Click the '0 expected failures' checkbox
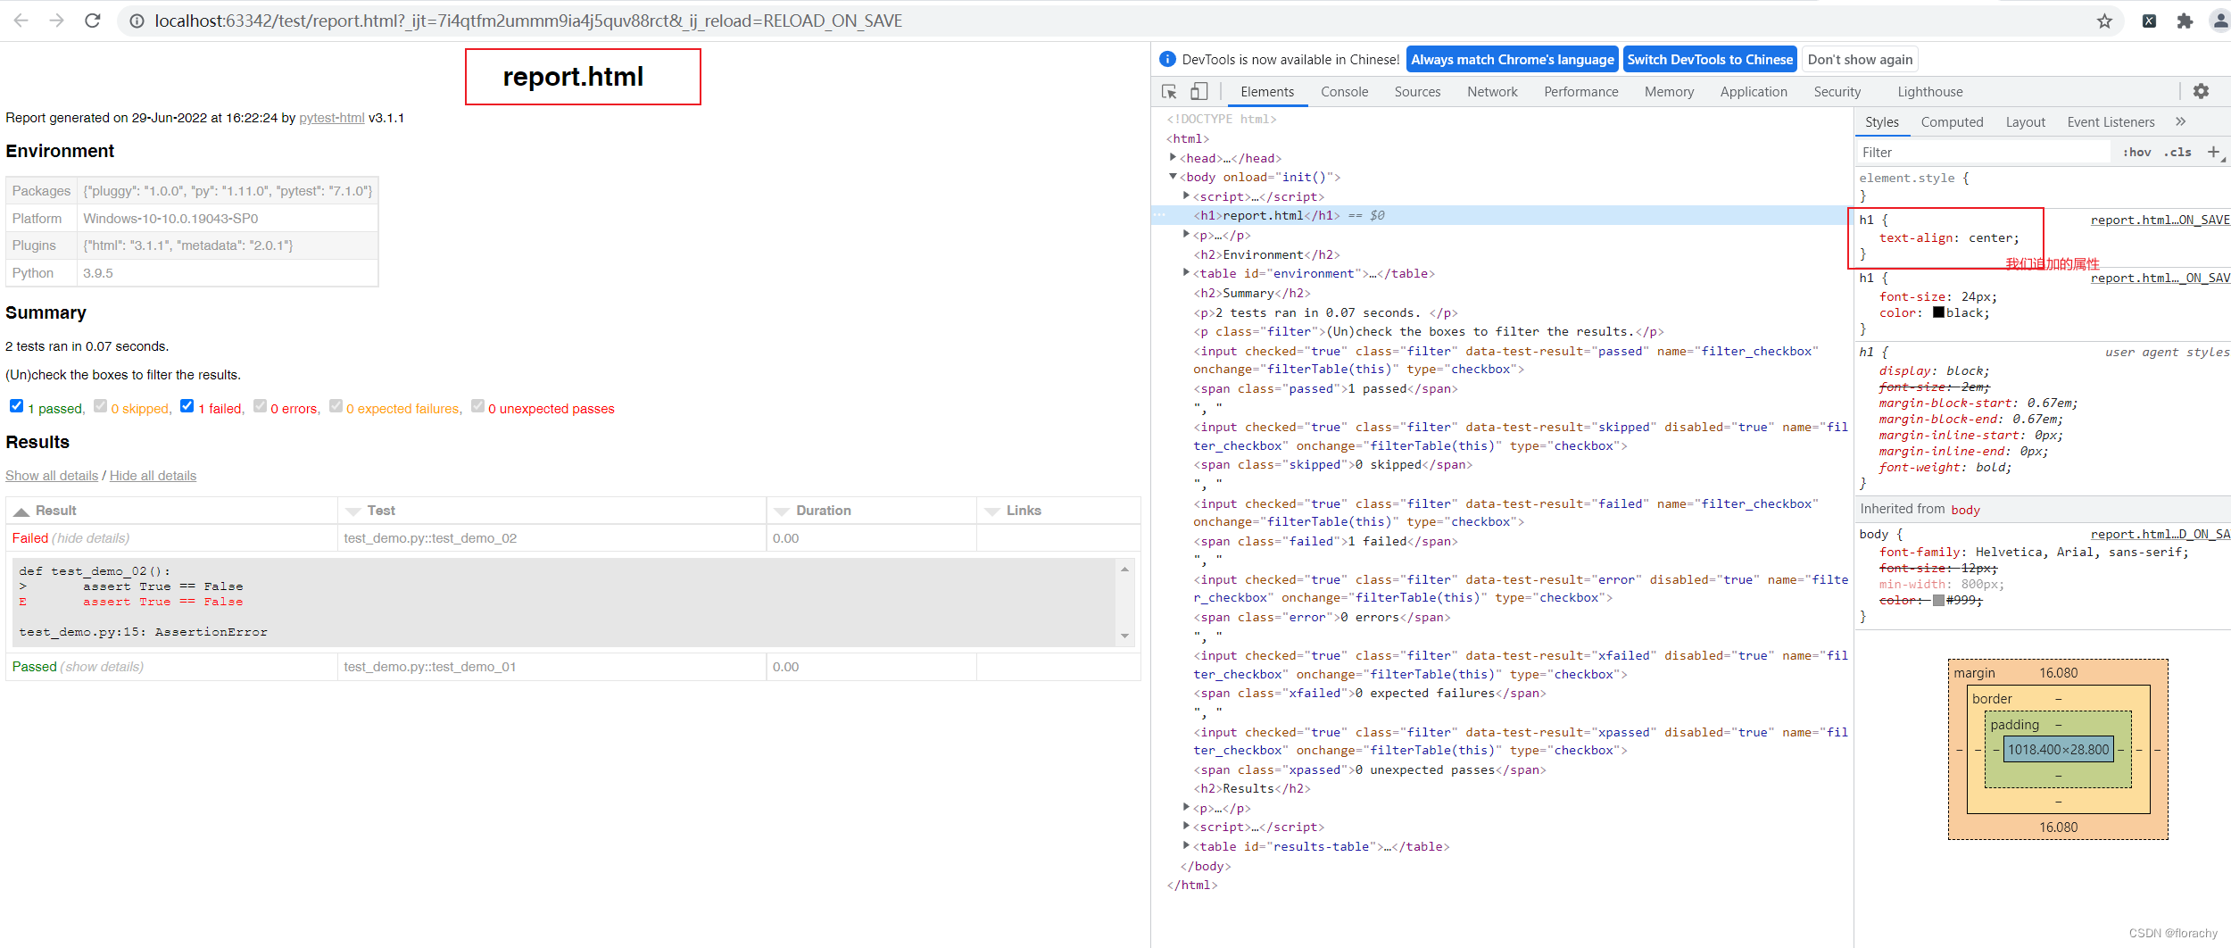Screen dimensions: 2231x948 coord(336,406)
